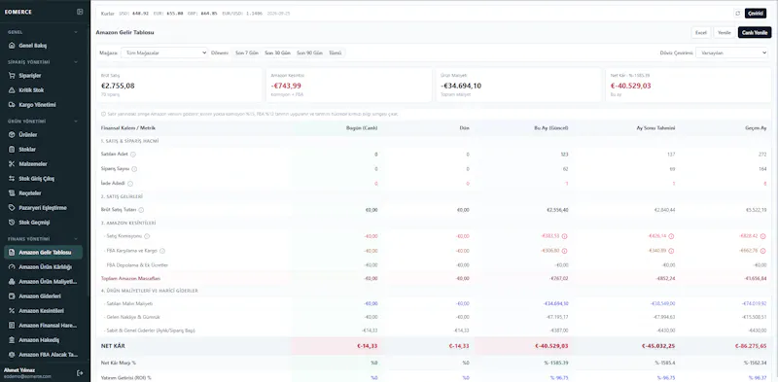Click info icon next to FBA Karşılama ve Kargo
778x382 pixels.
[162, 251]
